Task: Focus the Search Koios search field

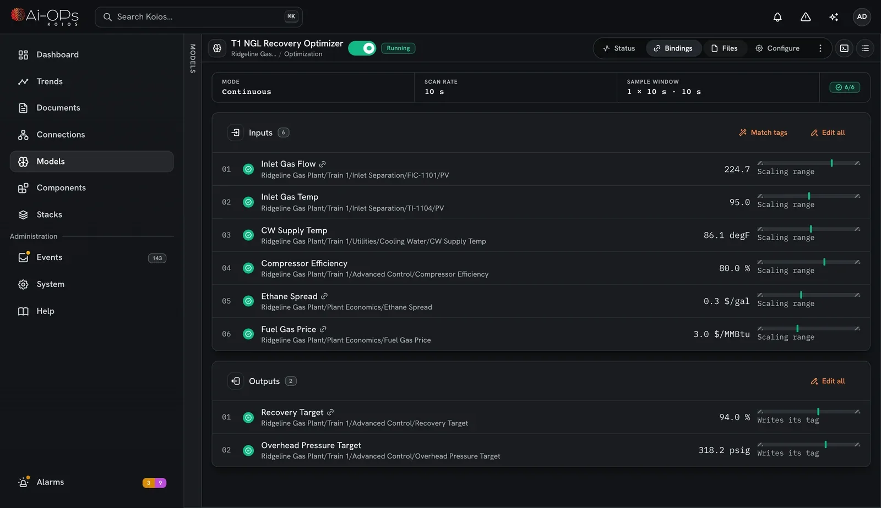Action: (199, 17)
